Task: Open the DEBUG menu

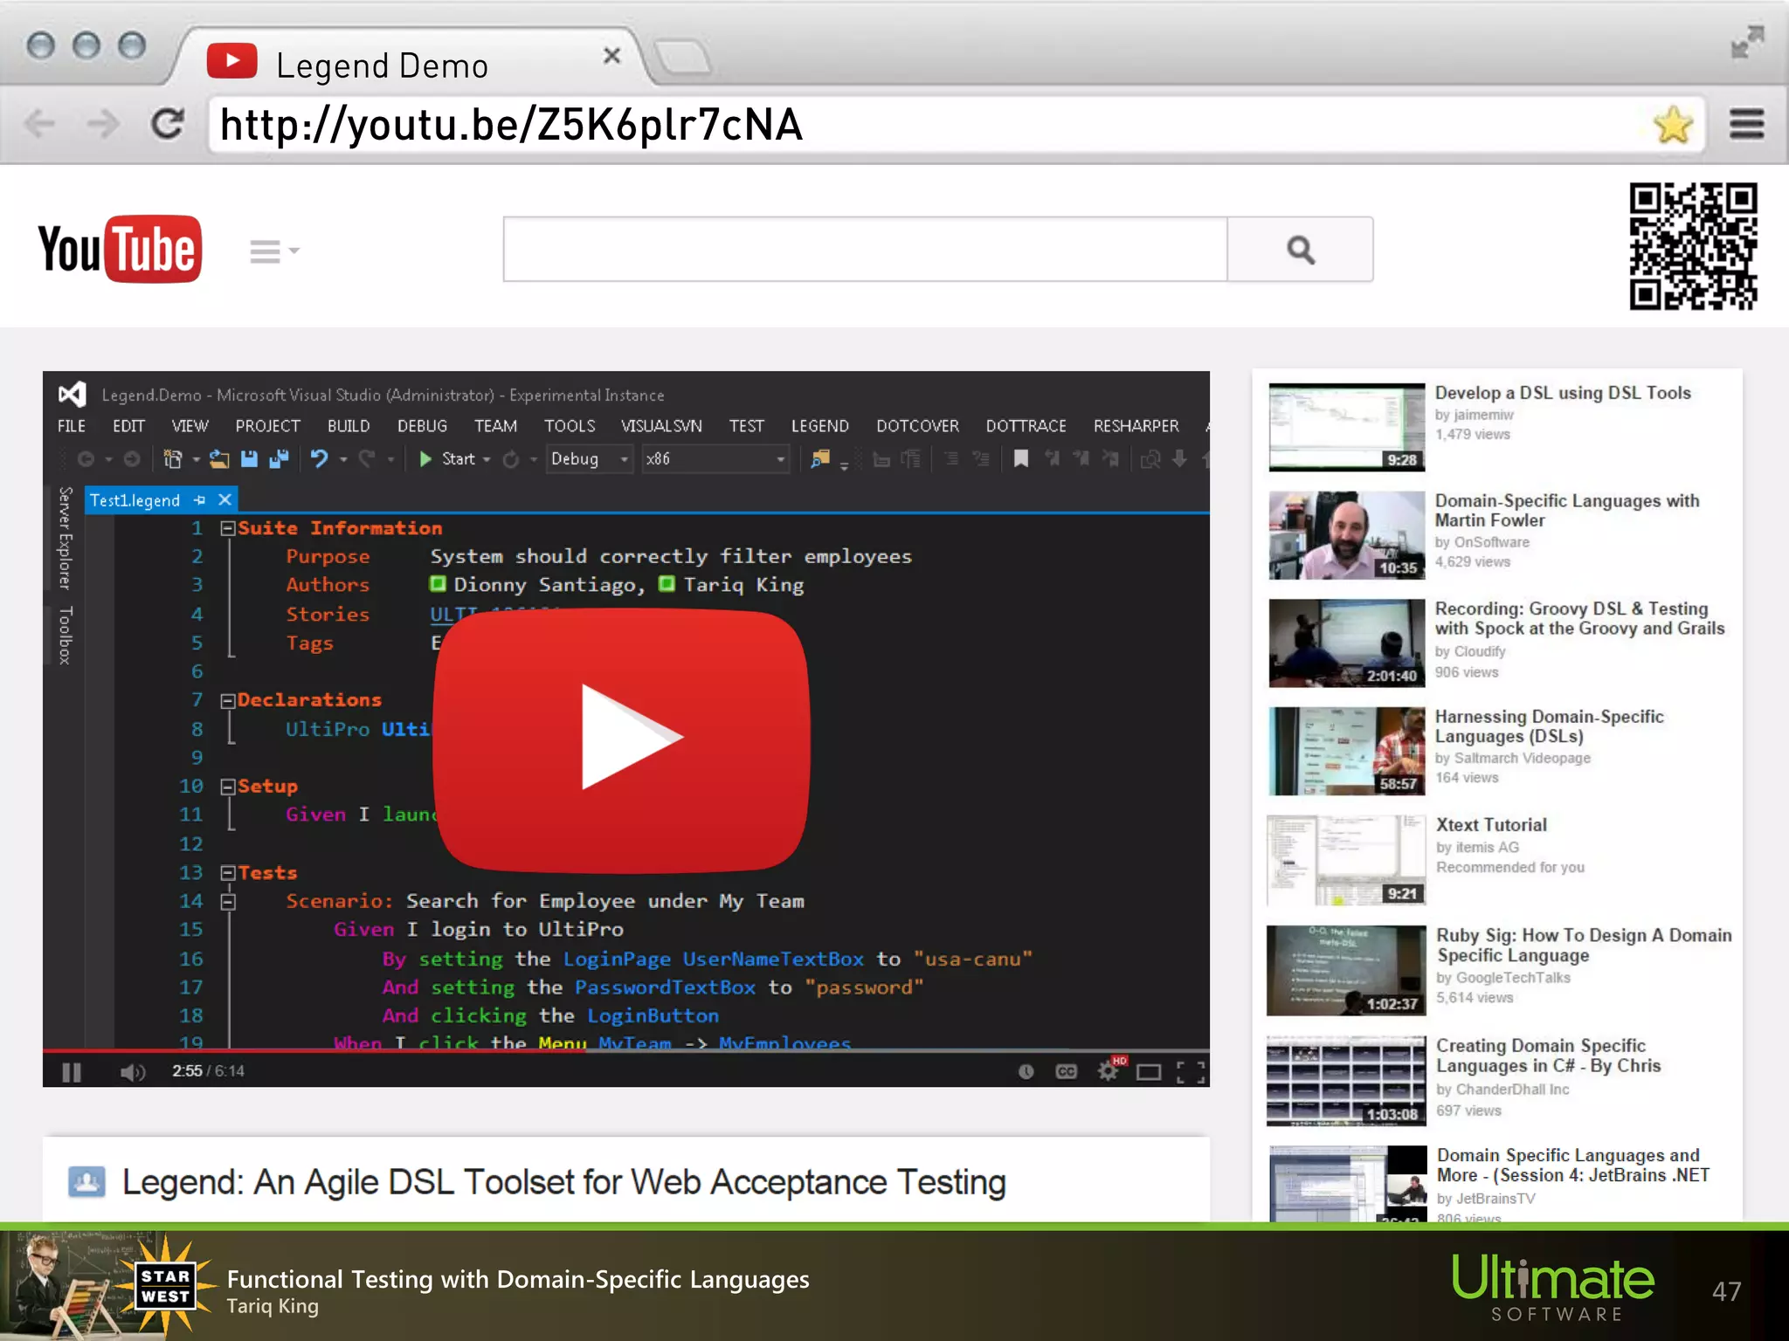Action: pyautogui.click(x=422, y=426)
